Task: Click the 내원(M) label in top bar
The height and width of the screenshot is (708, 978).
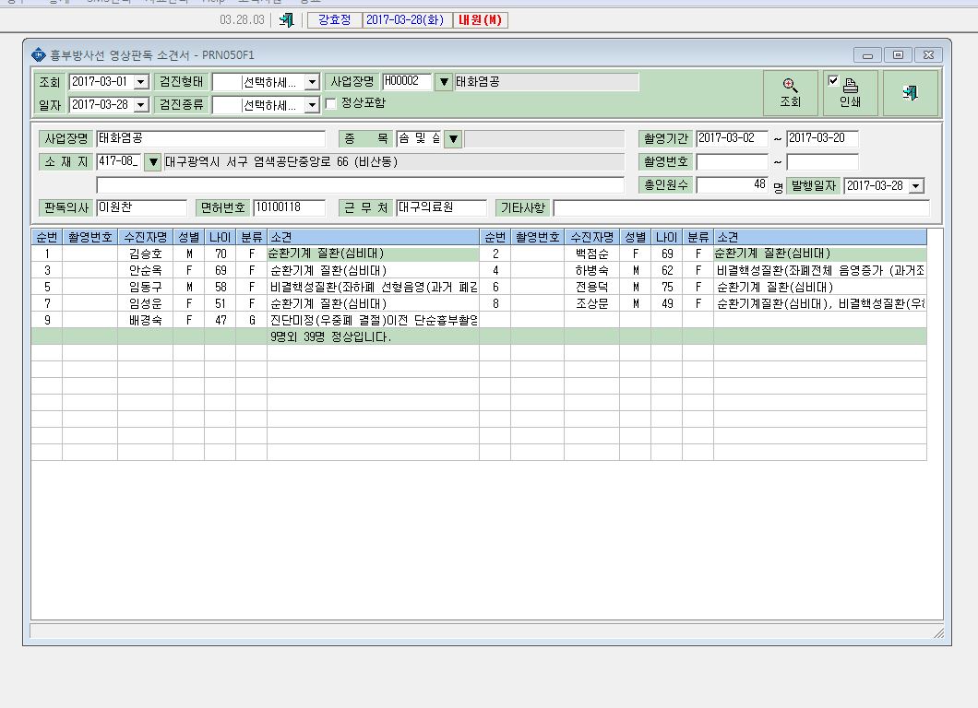Action: (481, 20)
